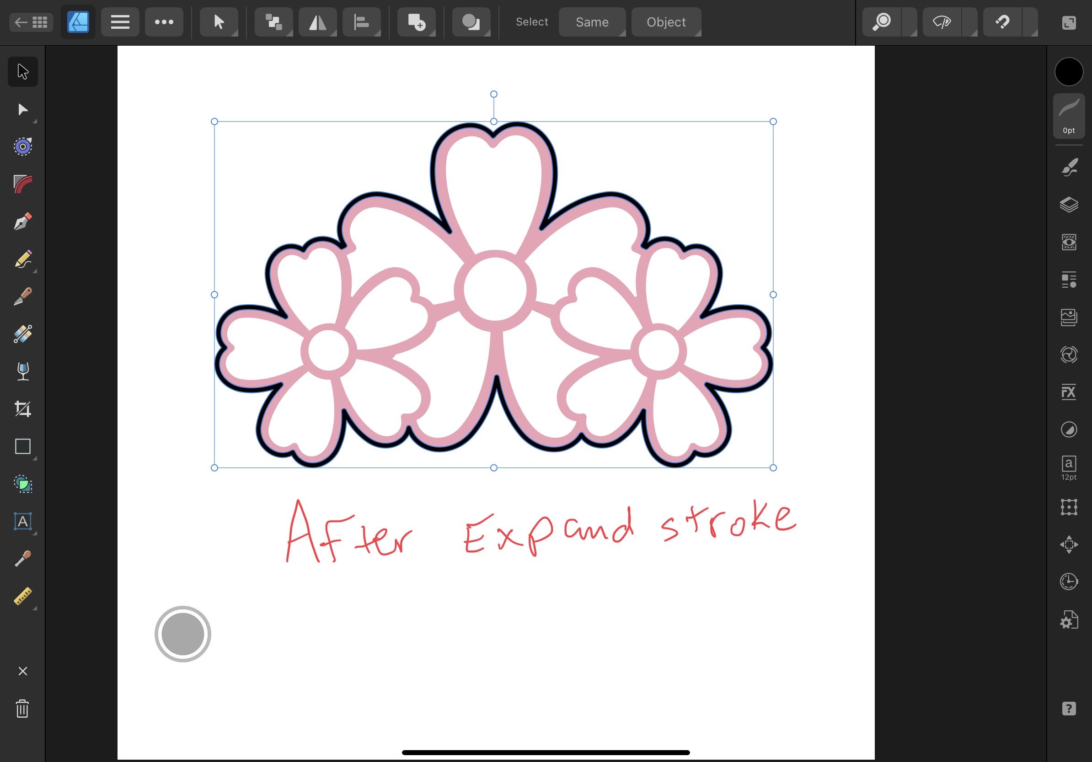Screen dimensions: 1092x762
Task: Open the Document settings panel
Action: tap(1069, 620)
